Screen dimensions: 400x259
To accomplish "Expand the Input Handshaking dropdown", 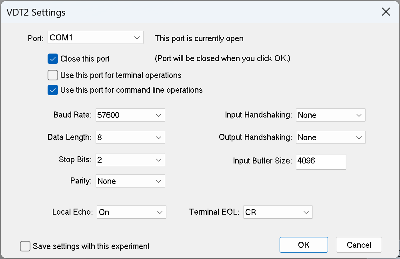I will [x=330, y=115].
